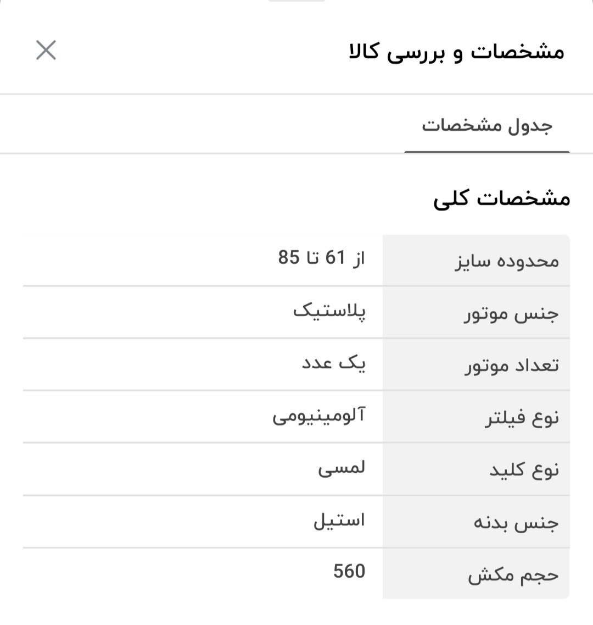Select the جنس موتور label cell
The width and height of the screenshot is (593, 625).
pyautogui.click(x=476, y=312)
